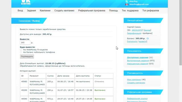Click the вывести link in sidebar
182x102 pixels.
(x=143, y=41)
